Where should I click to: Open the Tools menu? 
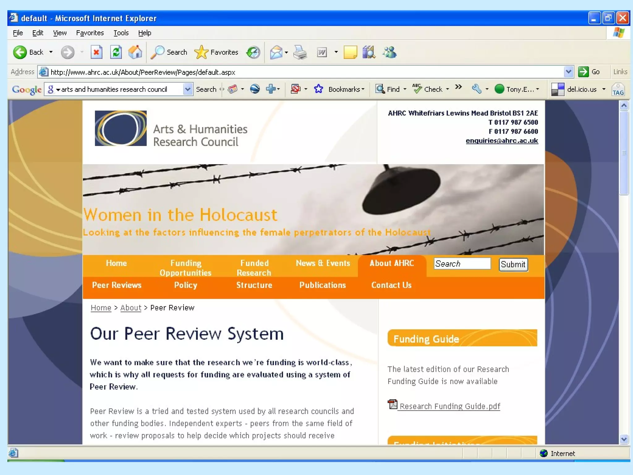point(121,33)
